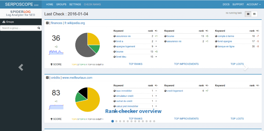Viewport: 264px width, 131px height.
Task: Click the SERPOSCOPE logo
Action: (22, 5)
